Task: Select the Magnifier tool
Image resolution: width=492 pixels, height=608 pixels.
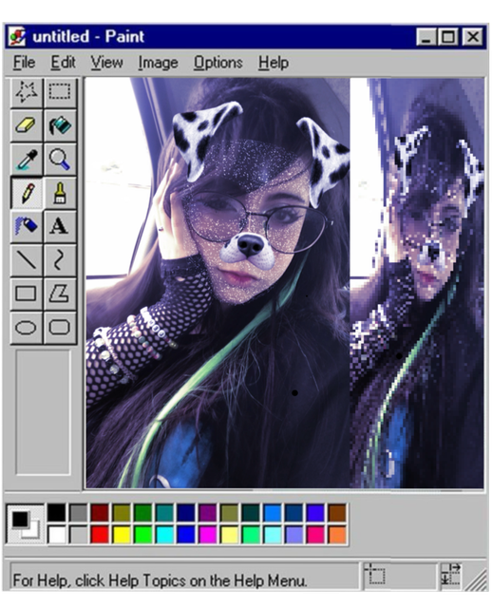Action: click(x=59, y=159)
